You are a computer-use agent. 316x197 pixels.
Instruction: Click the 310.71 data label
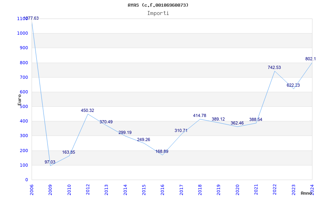(x=181, y=130)
